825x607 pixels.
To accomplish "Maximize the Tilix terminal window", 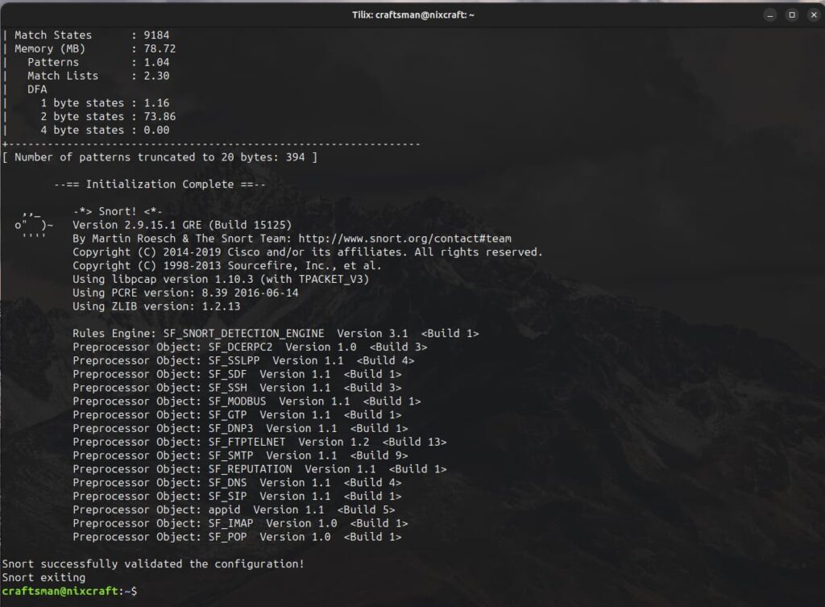I will point(792,15).
